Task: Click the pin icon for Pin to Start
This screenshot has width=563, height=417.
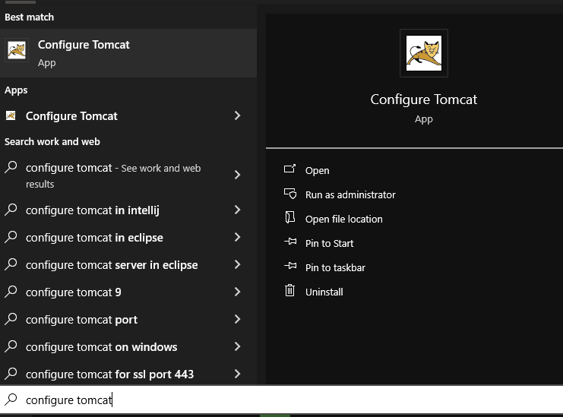Action: (290, 242)
